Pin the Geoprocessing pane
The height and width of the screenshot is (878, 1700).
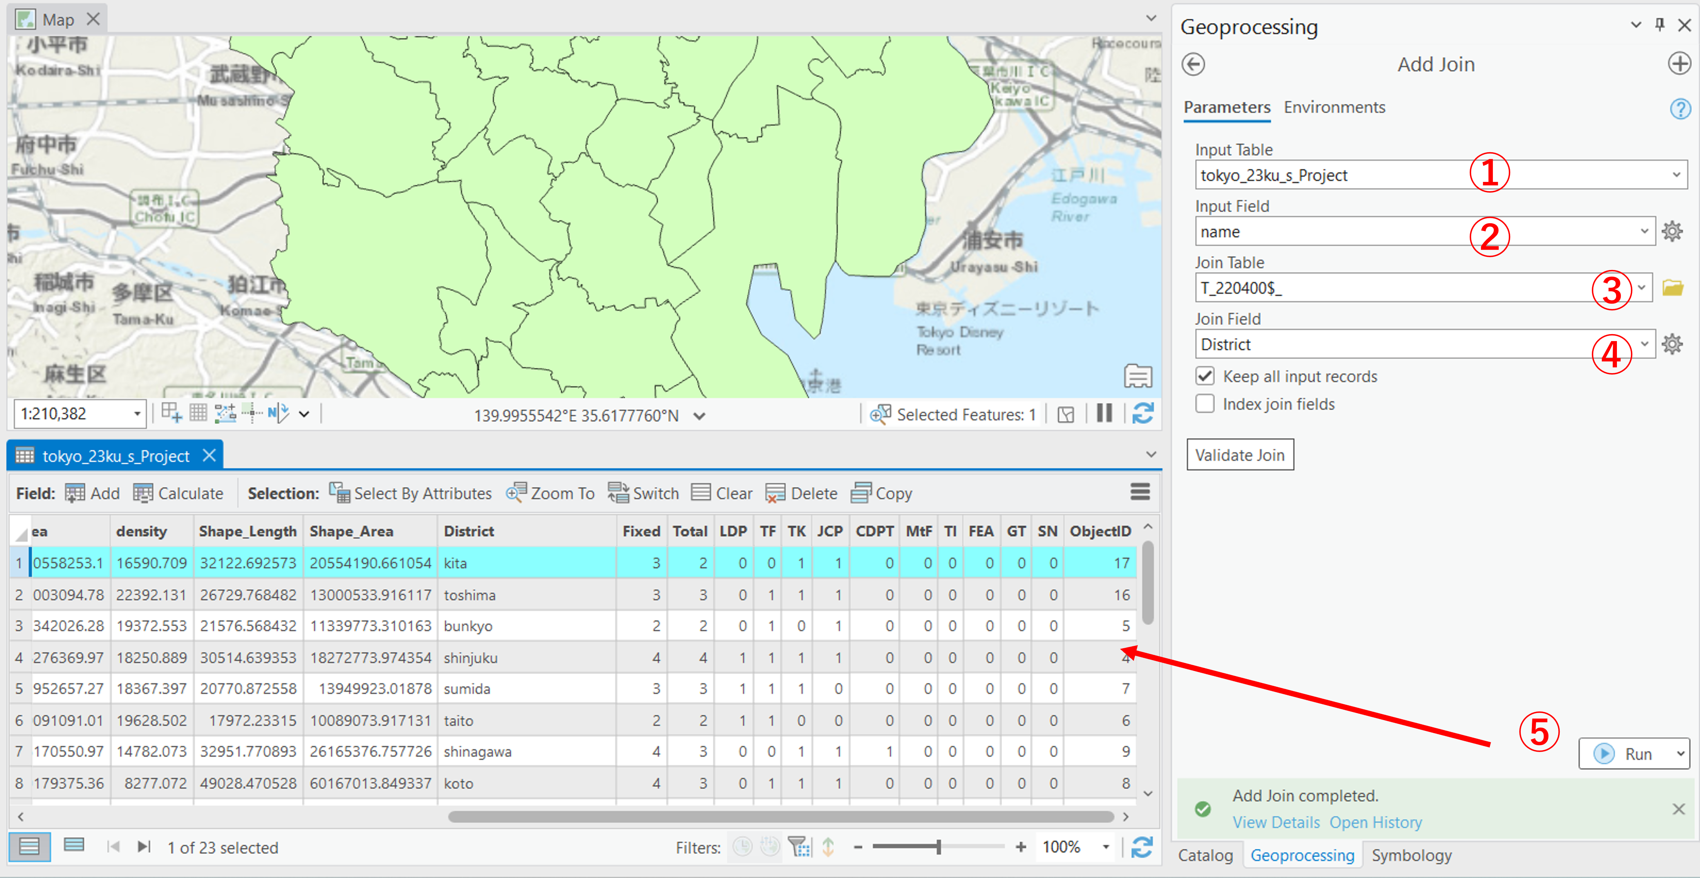(x=1660, y=24)
